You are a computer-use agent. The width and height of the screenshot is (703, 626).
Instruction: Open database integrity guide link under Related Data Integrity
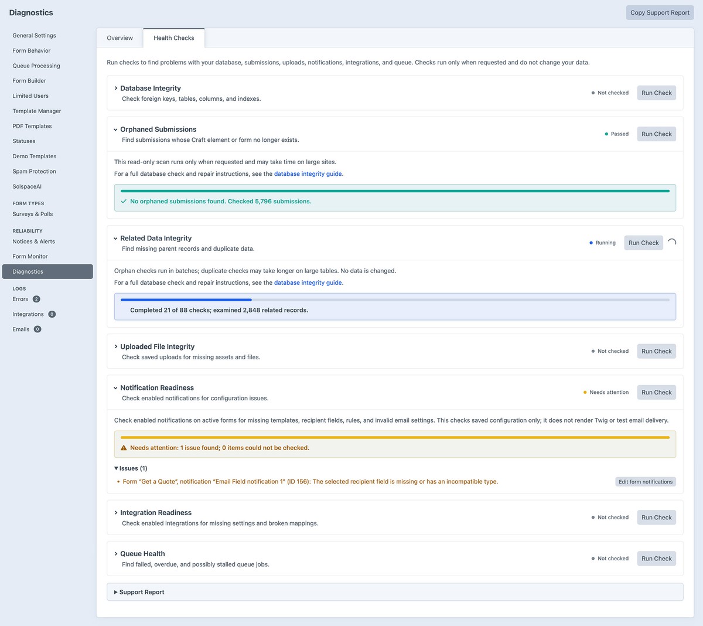(x=308, y=283)
